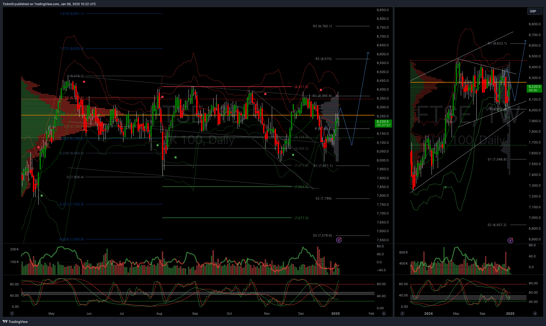Click the 200 K volume axis label
The image size is (546, 326).
point(14,249)
